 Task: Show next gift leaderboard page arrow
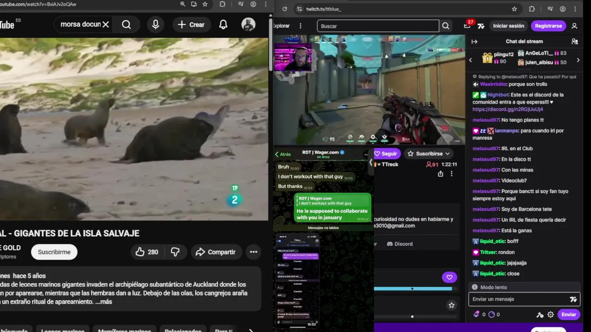pos(578,60)
